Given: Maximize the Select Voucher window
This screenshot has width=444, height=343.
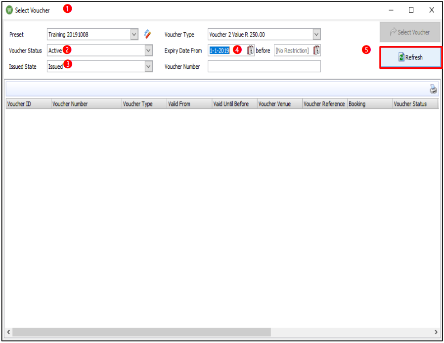Looking at the screenshot, I should click(411, 10).
